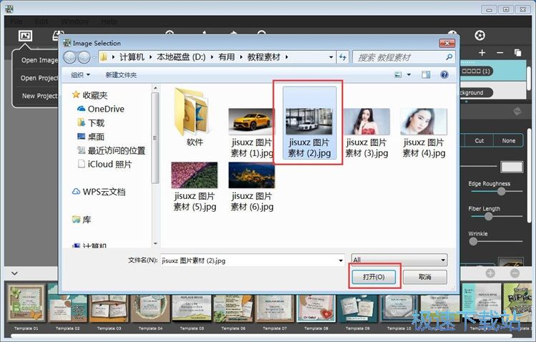Click navigation pane scroll down arrow
This screenshot has height=342, width=536.
pyautogui.click(x=156, y=244)
